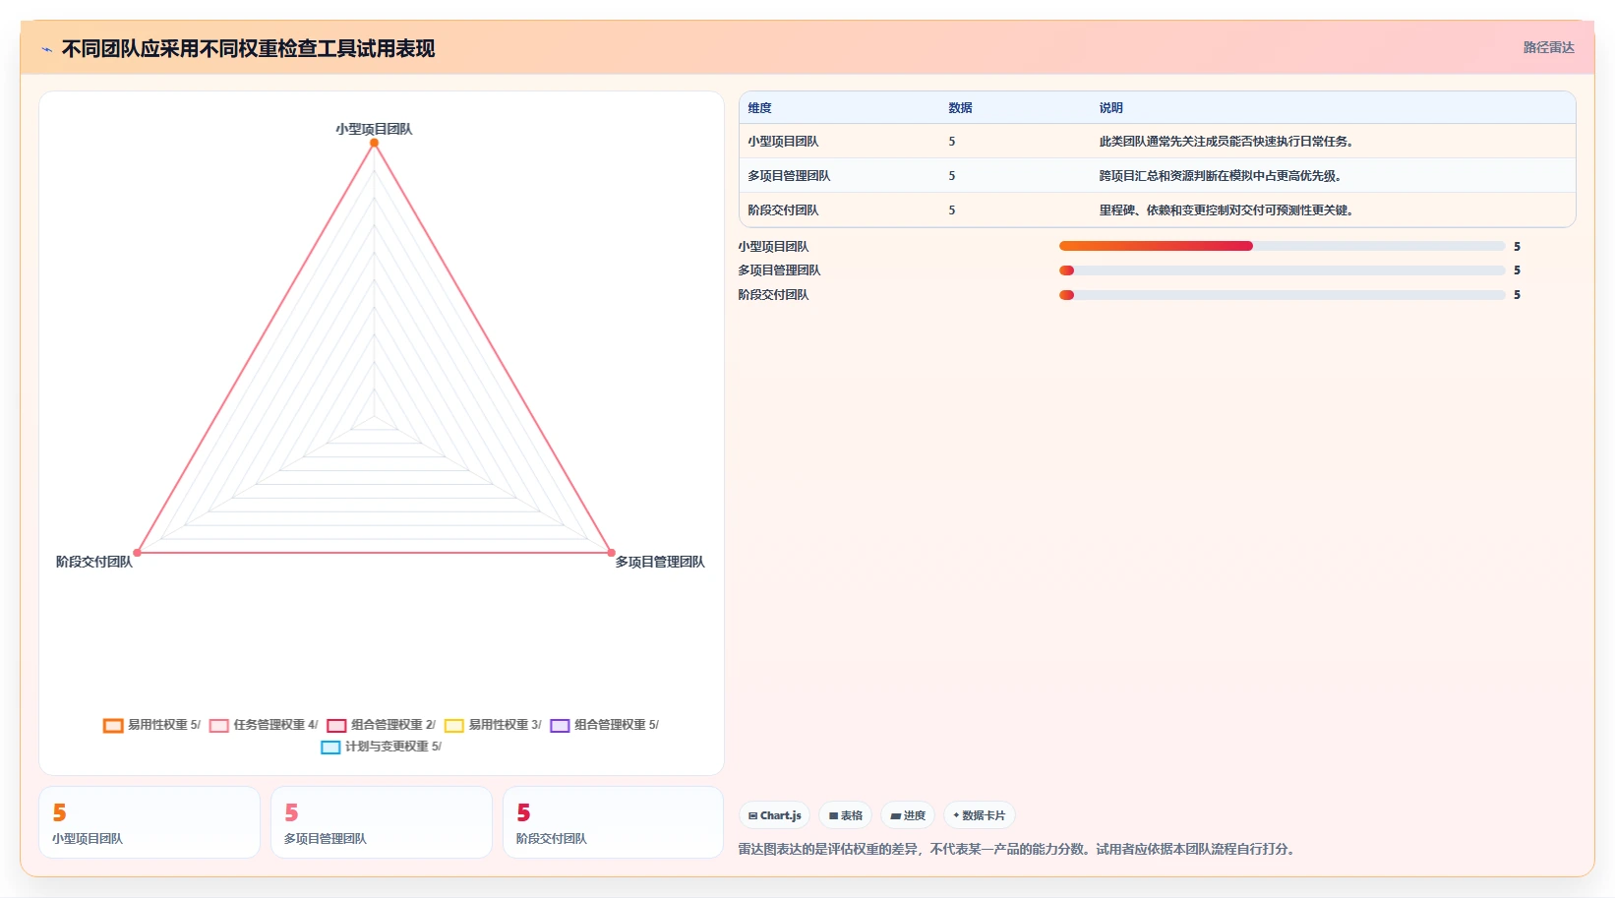This screenshot has height=898, width=1615.
Task: Toggle the 组合管理权重 2/ legend item
Action: click(382, 725)
